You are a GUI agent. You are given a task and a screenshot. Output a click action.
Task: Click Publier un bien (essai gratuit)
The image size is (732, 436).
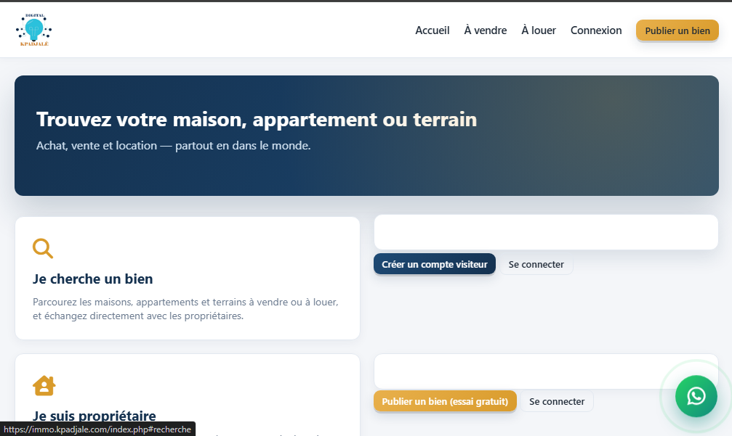(445, 401)
